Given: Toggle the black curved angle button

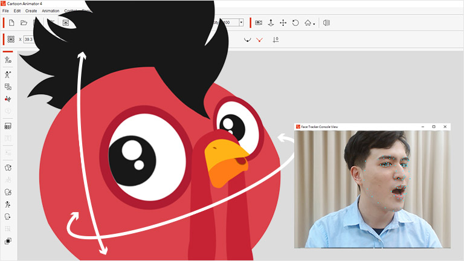Looking at the screenshot, I should pos(246,39).
